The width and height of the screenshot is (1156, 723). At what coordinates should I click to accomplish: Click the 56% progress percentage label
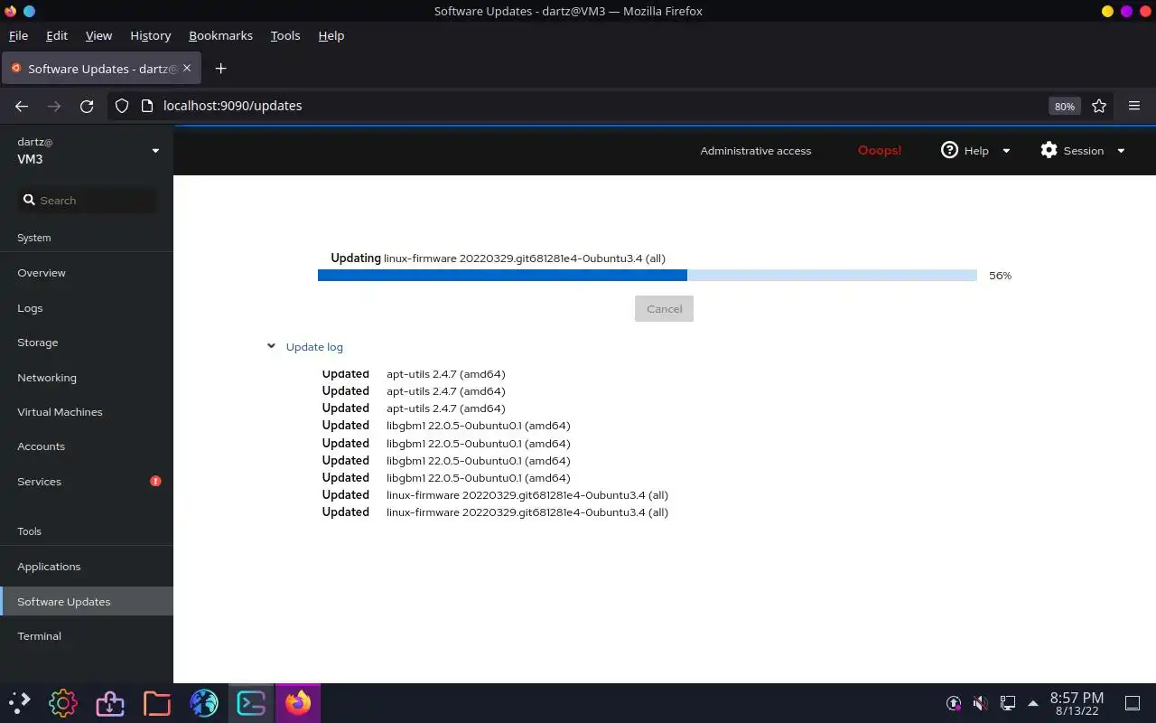click(1000, 276)
